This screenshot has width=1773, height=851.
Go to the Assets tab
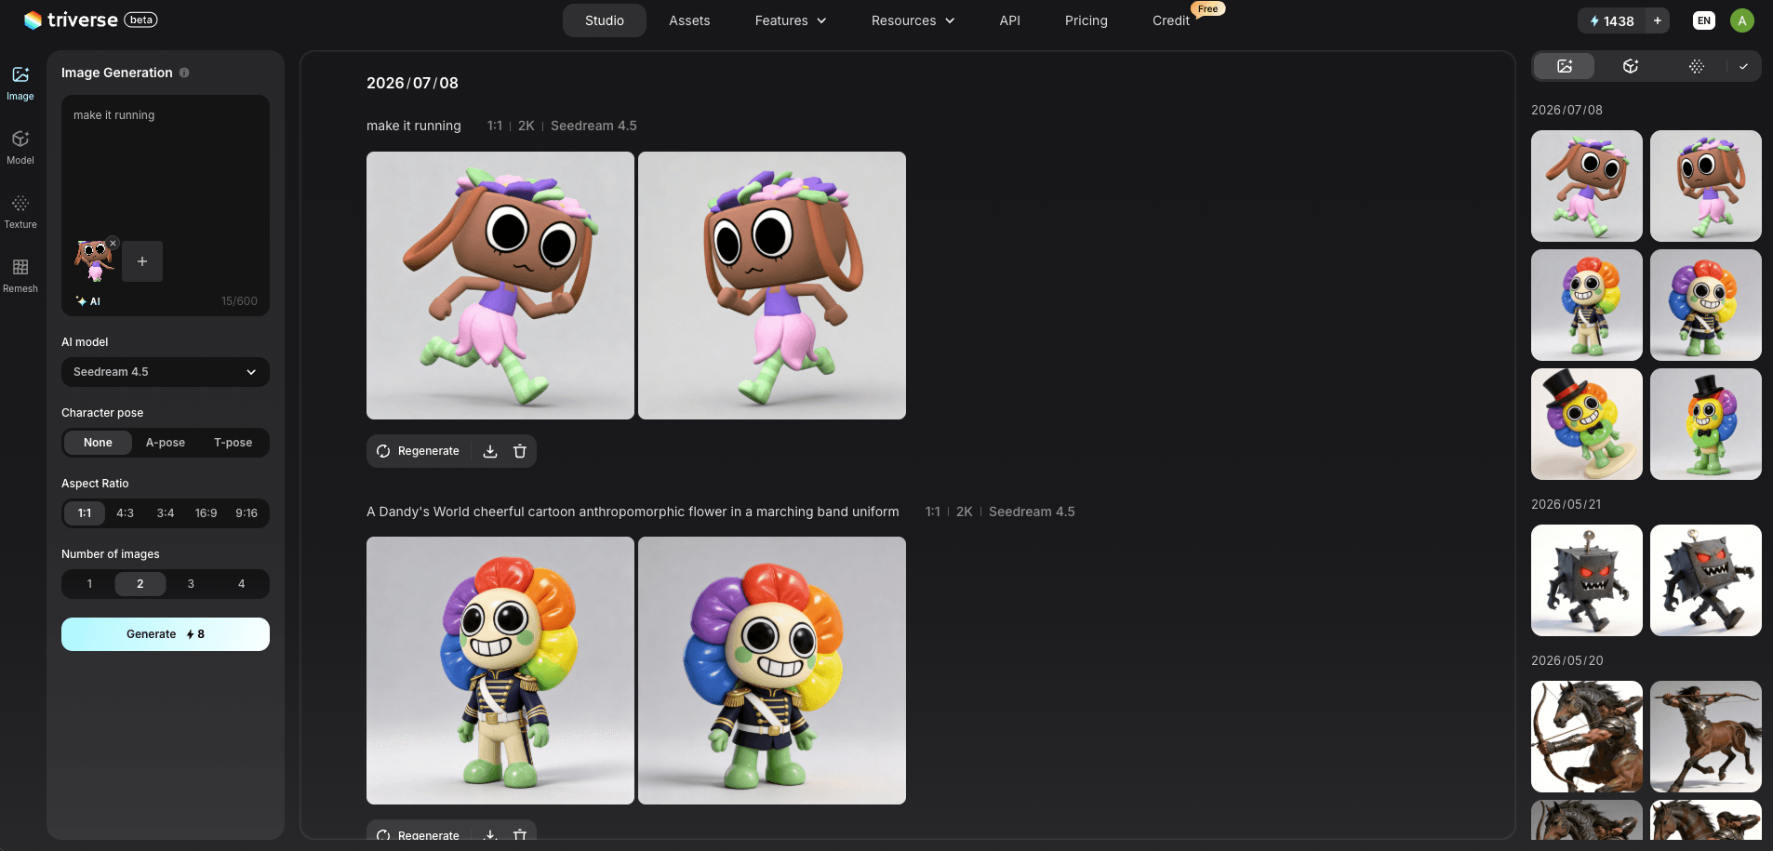coord(689,20)
